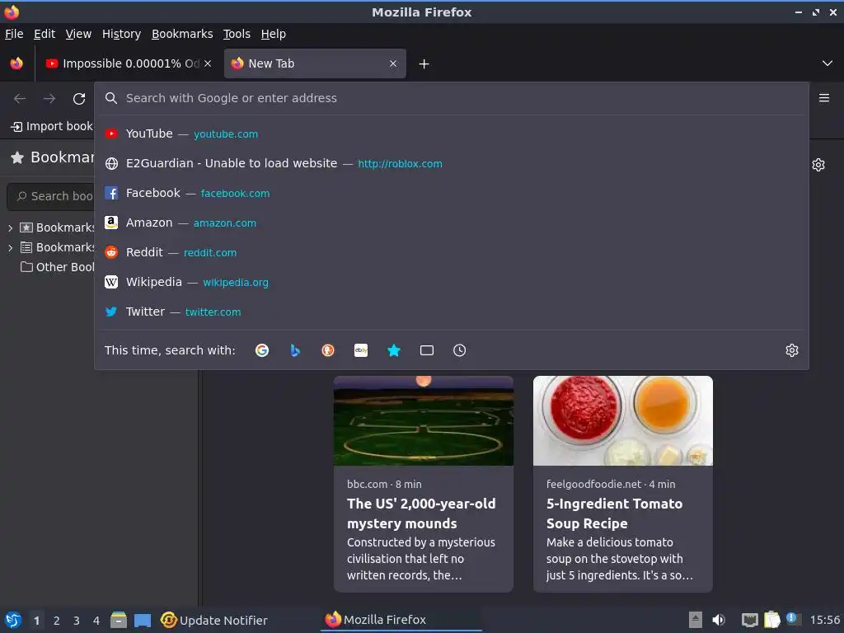
Task: Switch to workspace 2 in taskbar
Action: [57, 621]
